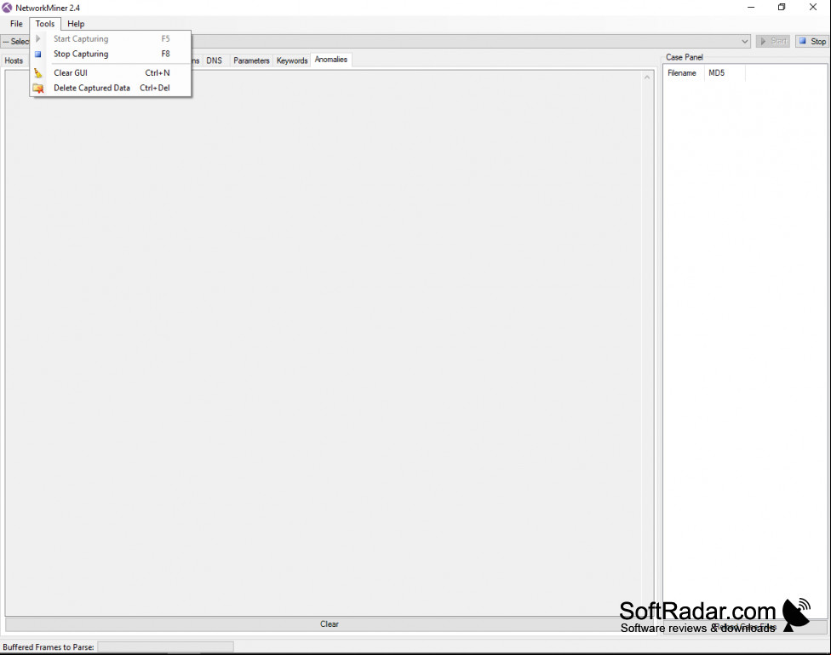Expand the network adapter dropdown arrow
This screenshot has height=655, width=831.
coord(745,42)
